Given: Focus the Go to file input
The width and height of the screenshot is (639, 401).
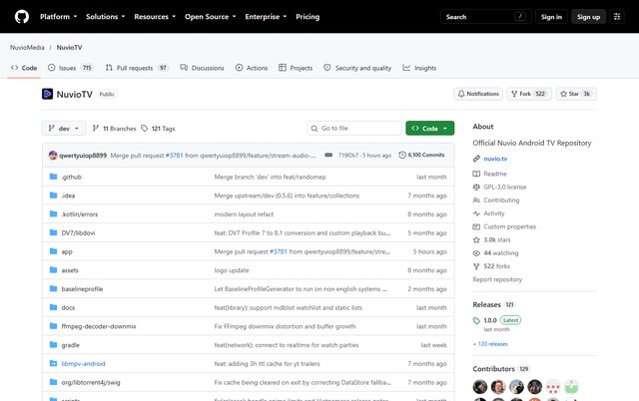Looking at the screenshot, I should coord(354,129).
